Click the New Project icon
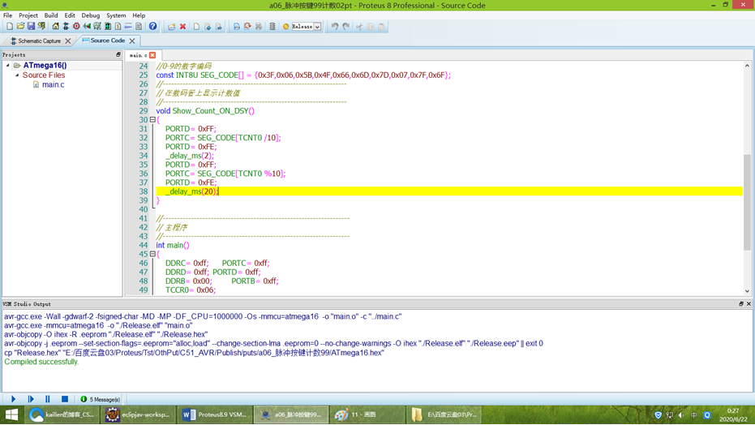Screen dimensions: 755x425 coord(10,27)
